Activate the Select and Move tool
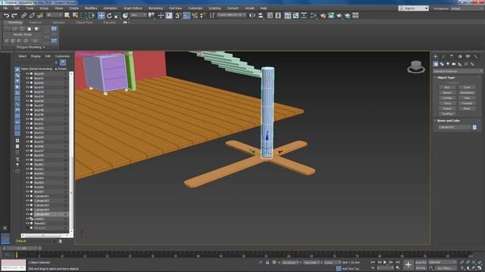Screen dimensions: 485x272 point(101,15)
